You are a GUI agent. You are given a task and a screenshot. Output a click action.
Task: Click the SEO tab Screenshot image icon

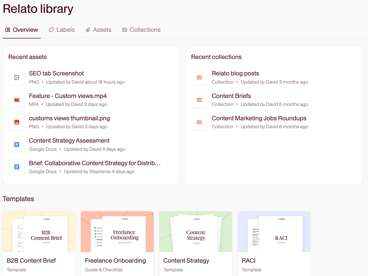coord(17,77)
